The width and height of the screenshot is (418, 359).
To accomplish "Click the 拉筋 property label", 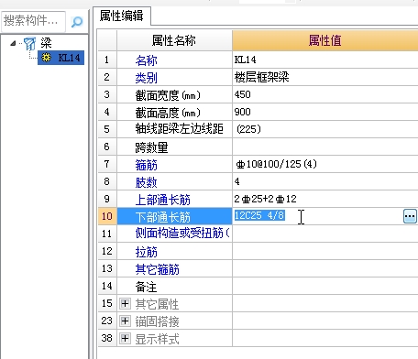I will pyautogui.click(x=147, y=252).
